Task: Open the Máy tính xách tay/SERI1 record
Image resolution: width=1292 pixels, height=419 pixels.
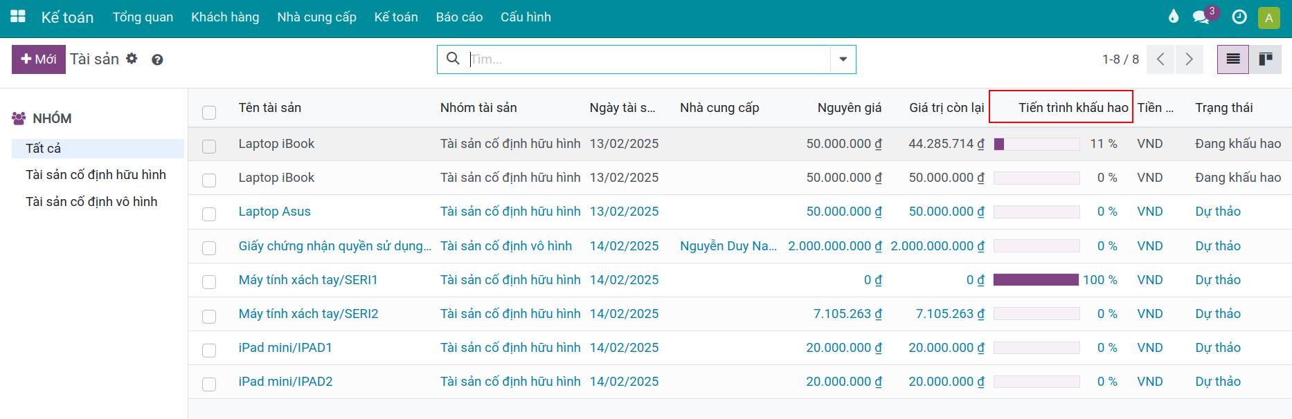Action: (x=308, y=280)
